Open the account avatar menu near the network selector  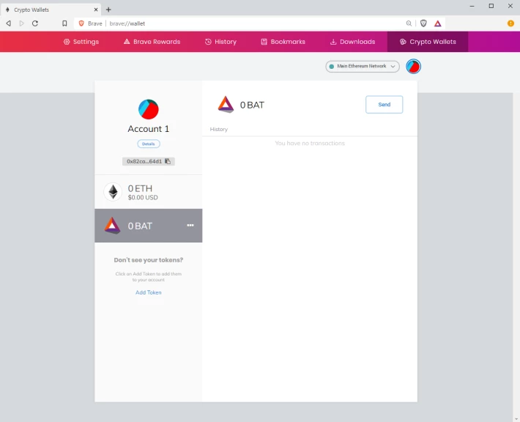[x=413, y=67]
